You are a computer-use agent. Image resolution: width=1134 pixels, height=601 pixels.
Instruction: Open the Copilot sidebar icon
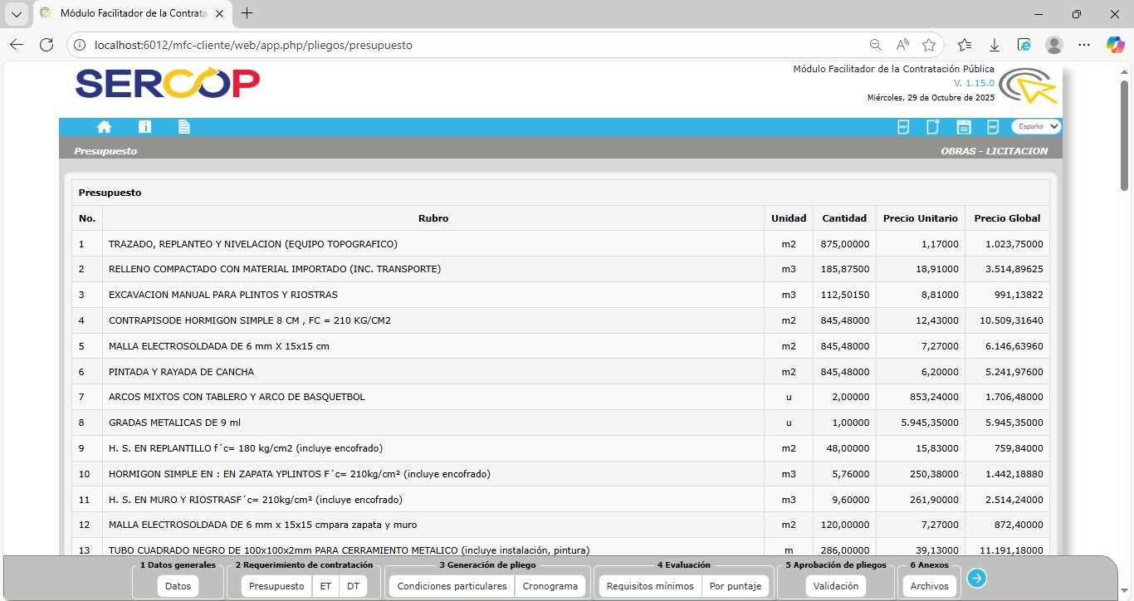click(x=1115, y=45)
